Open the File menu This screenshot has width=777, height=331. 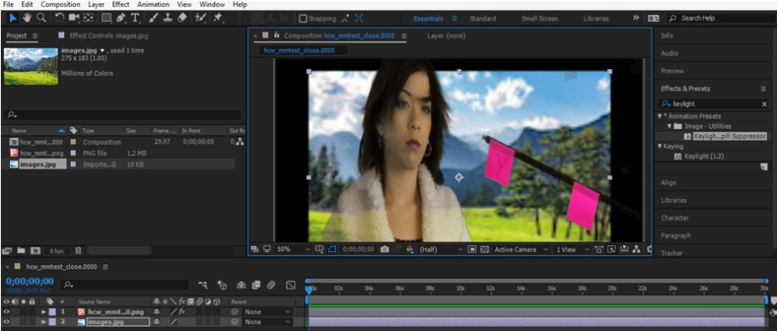pyautogui.click(x=8, y=4)
